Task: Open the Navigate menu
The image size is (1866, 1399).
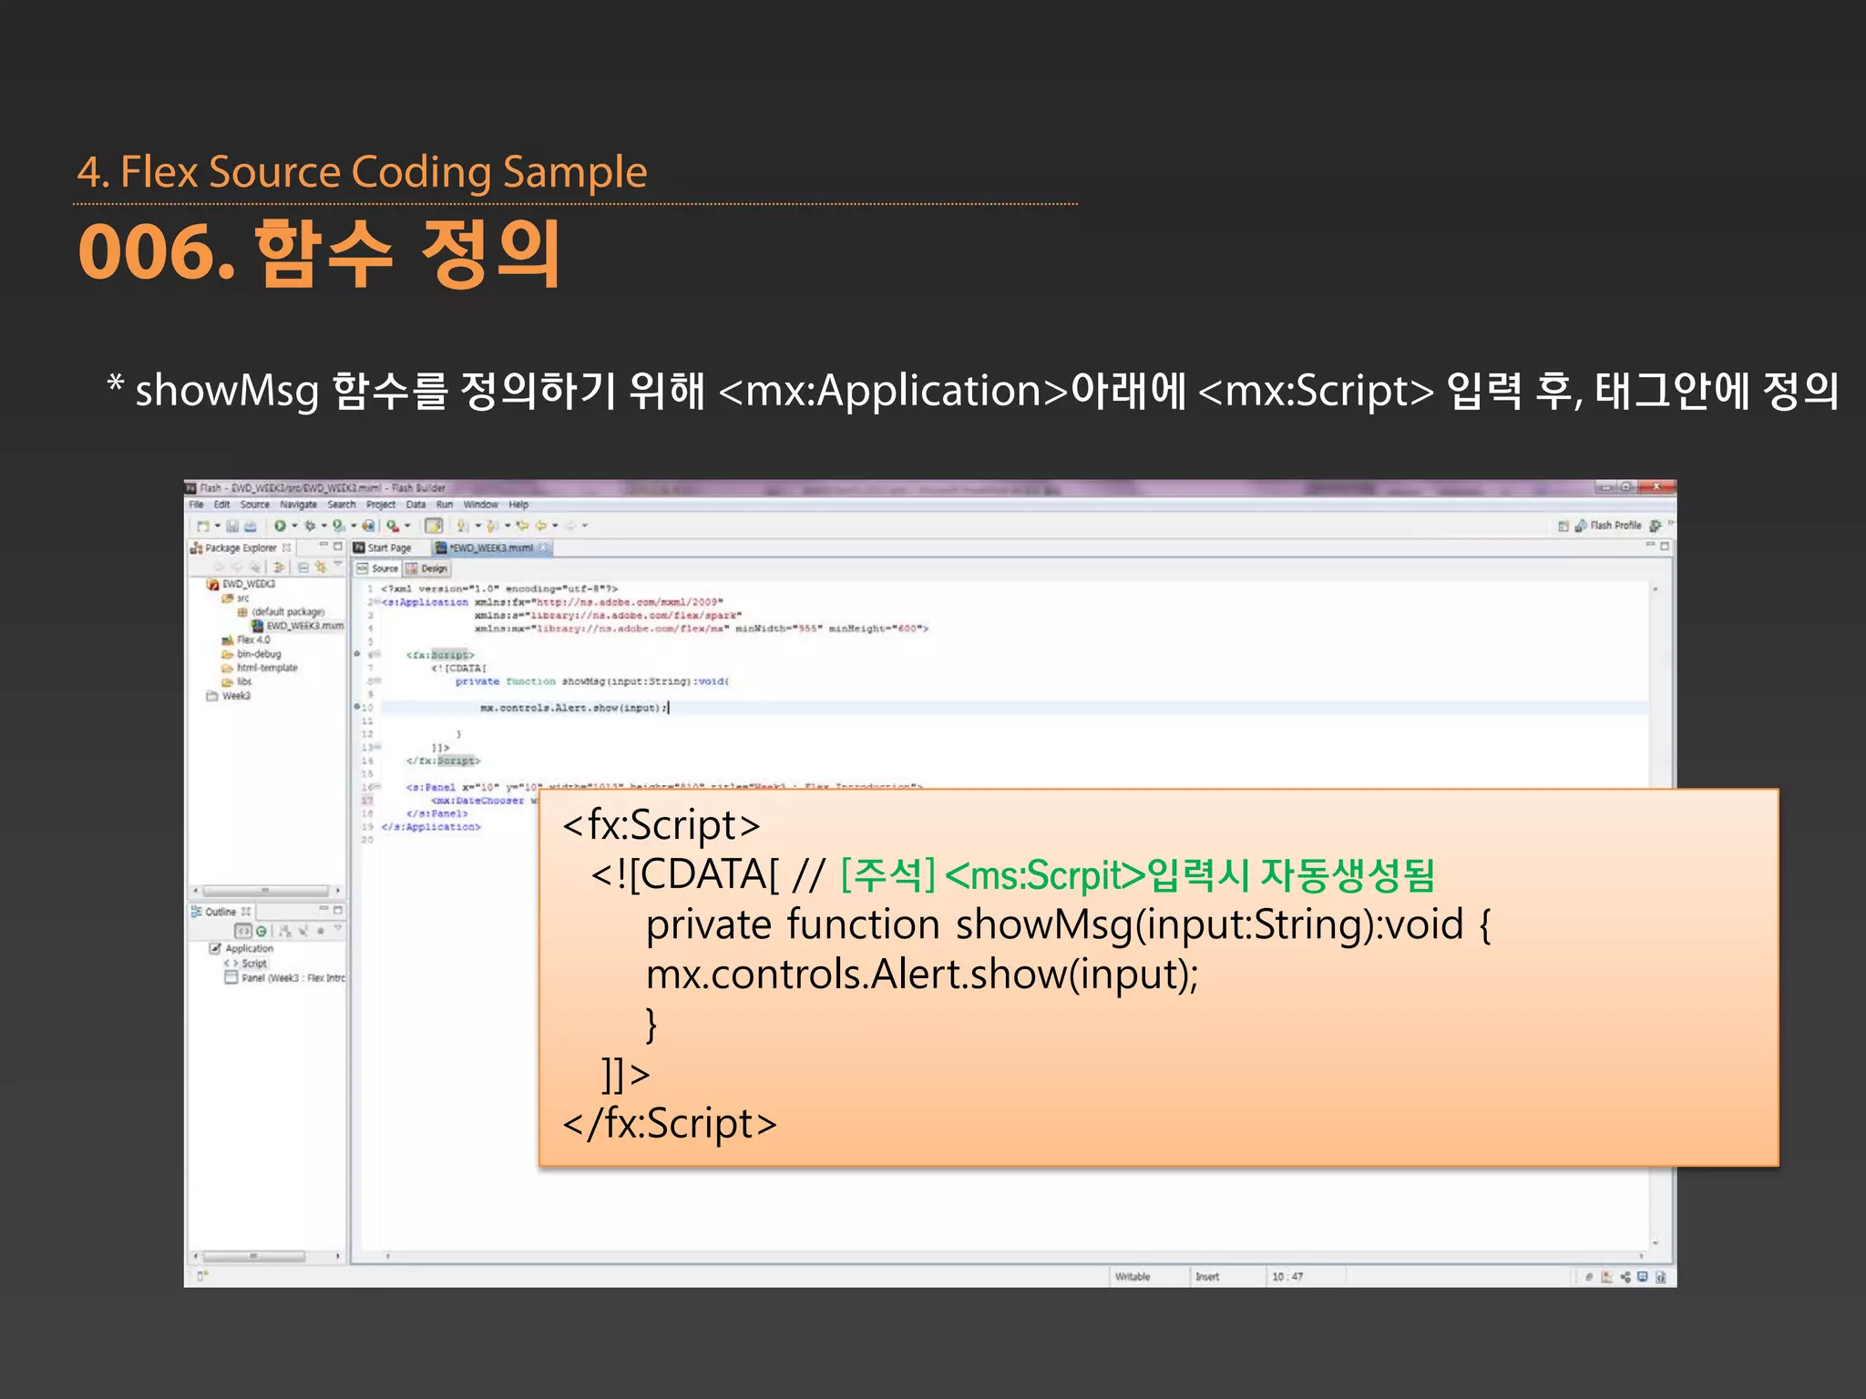Action: 298,505
